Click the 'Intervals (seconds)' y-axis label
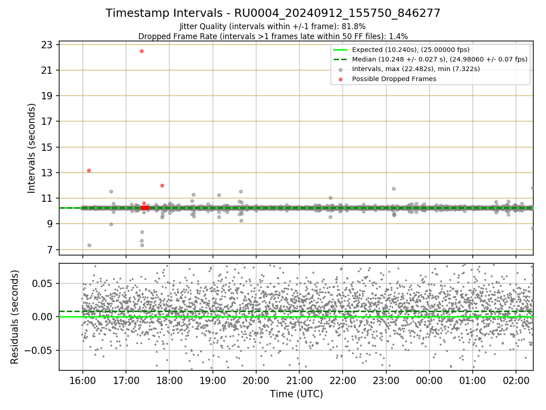The width and height of the screenshot is (546, 410). [x=32, y=148]
